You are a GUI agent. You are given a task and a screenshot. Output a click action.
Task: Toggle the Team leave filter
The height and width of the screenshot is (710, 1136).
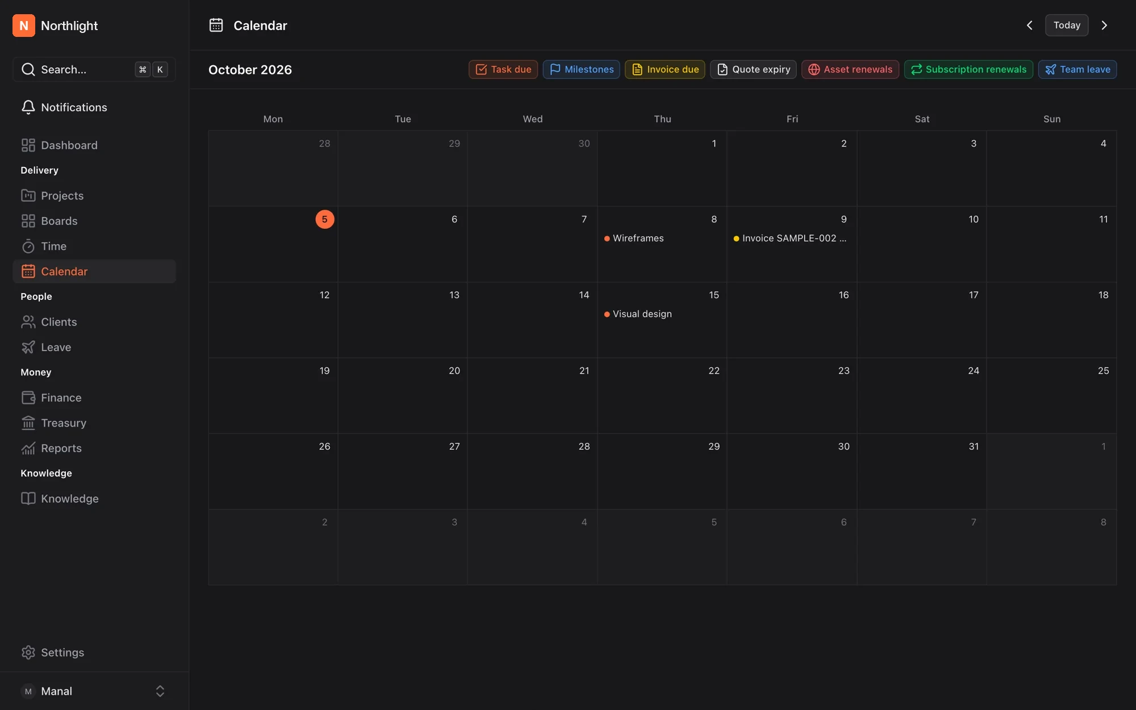[x=1077, y=69]
